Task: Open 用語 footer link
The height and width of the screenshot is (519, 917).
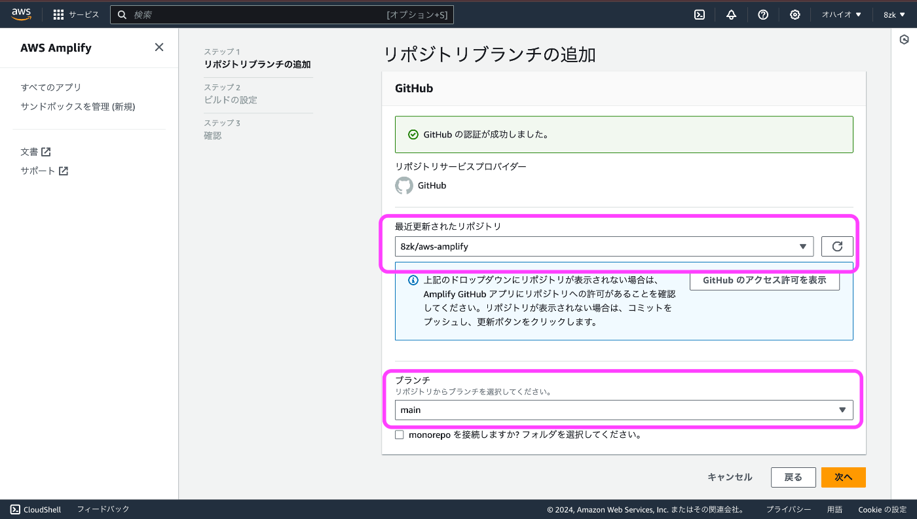Action: pos(834,509)
